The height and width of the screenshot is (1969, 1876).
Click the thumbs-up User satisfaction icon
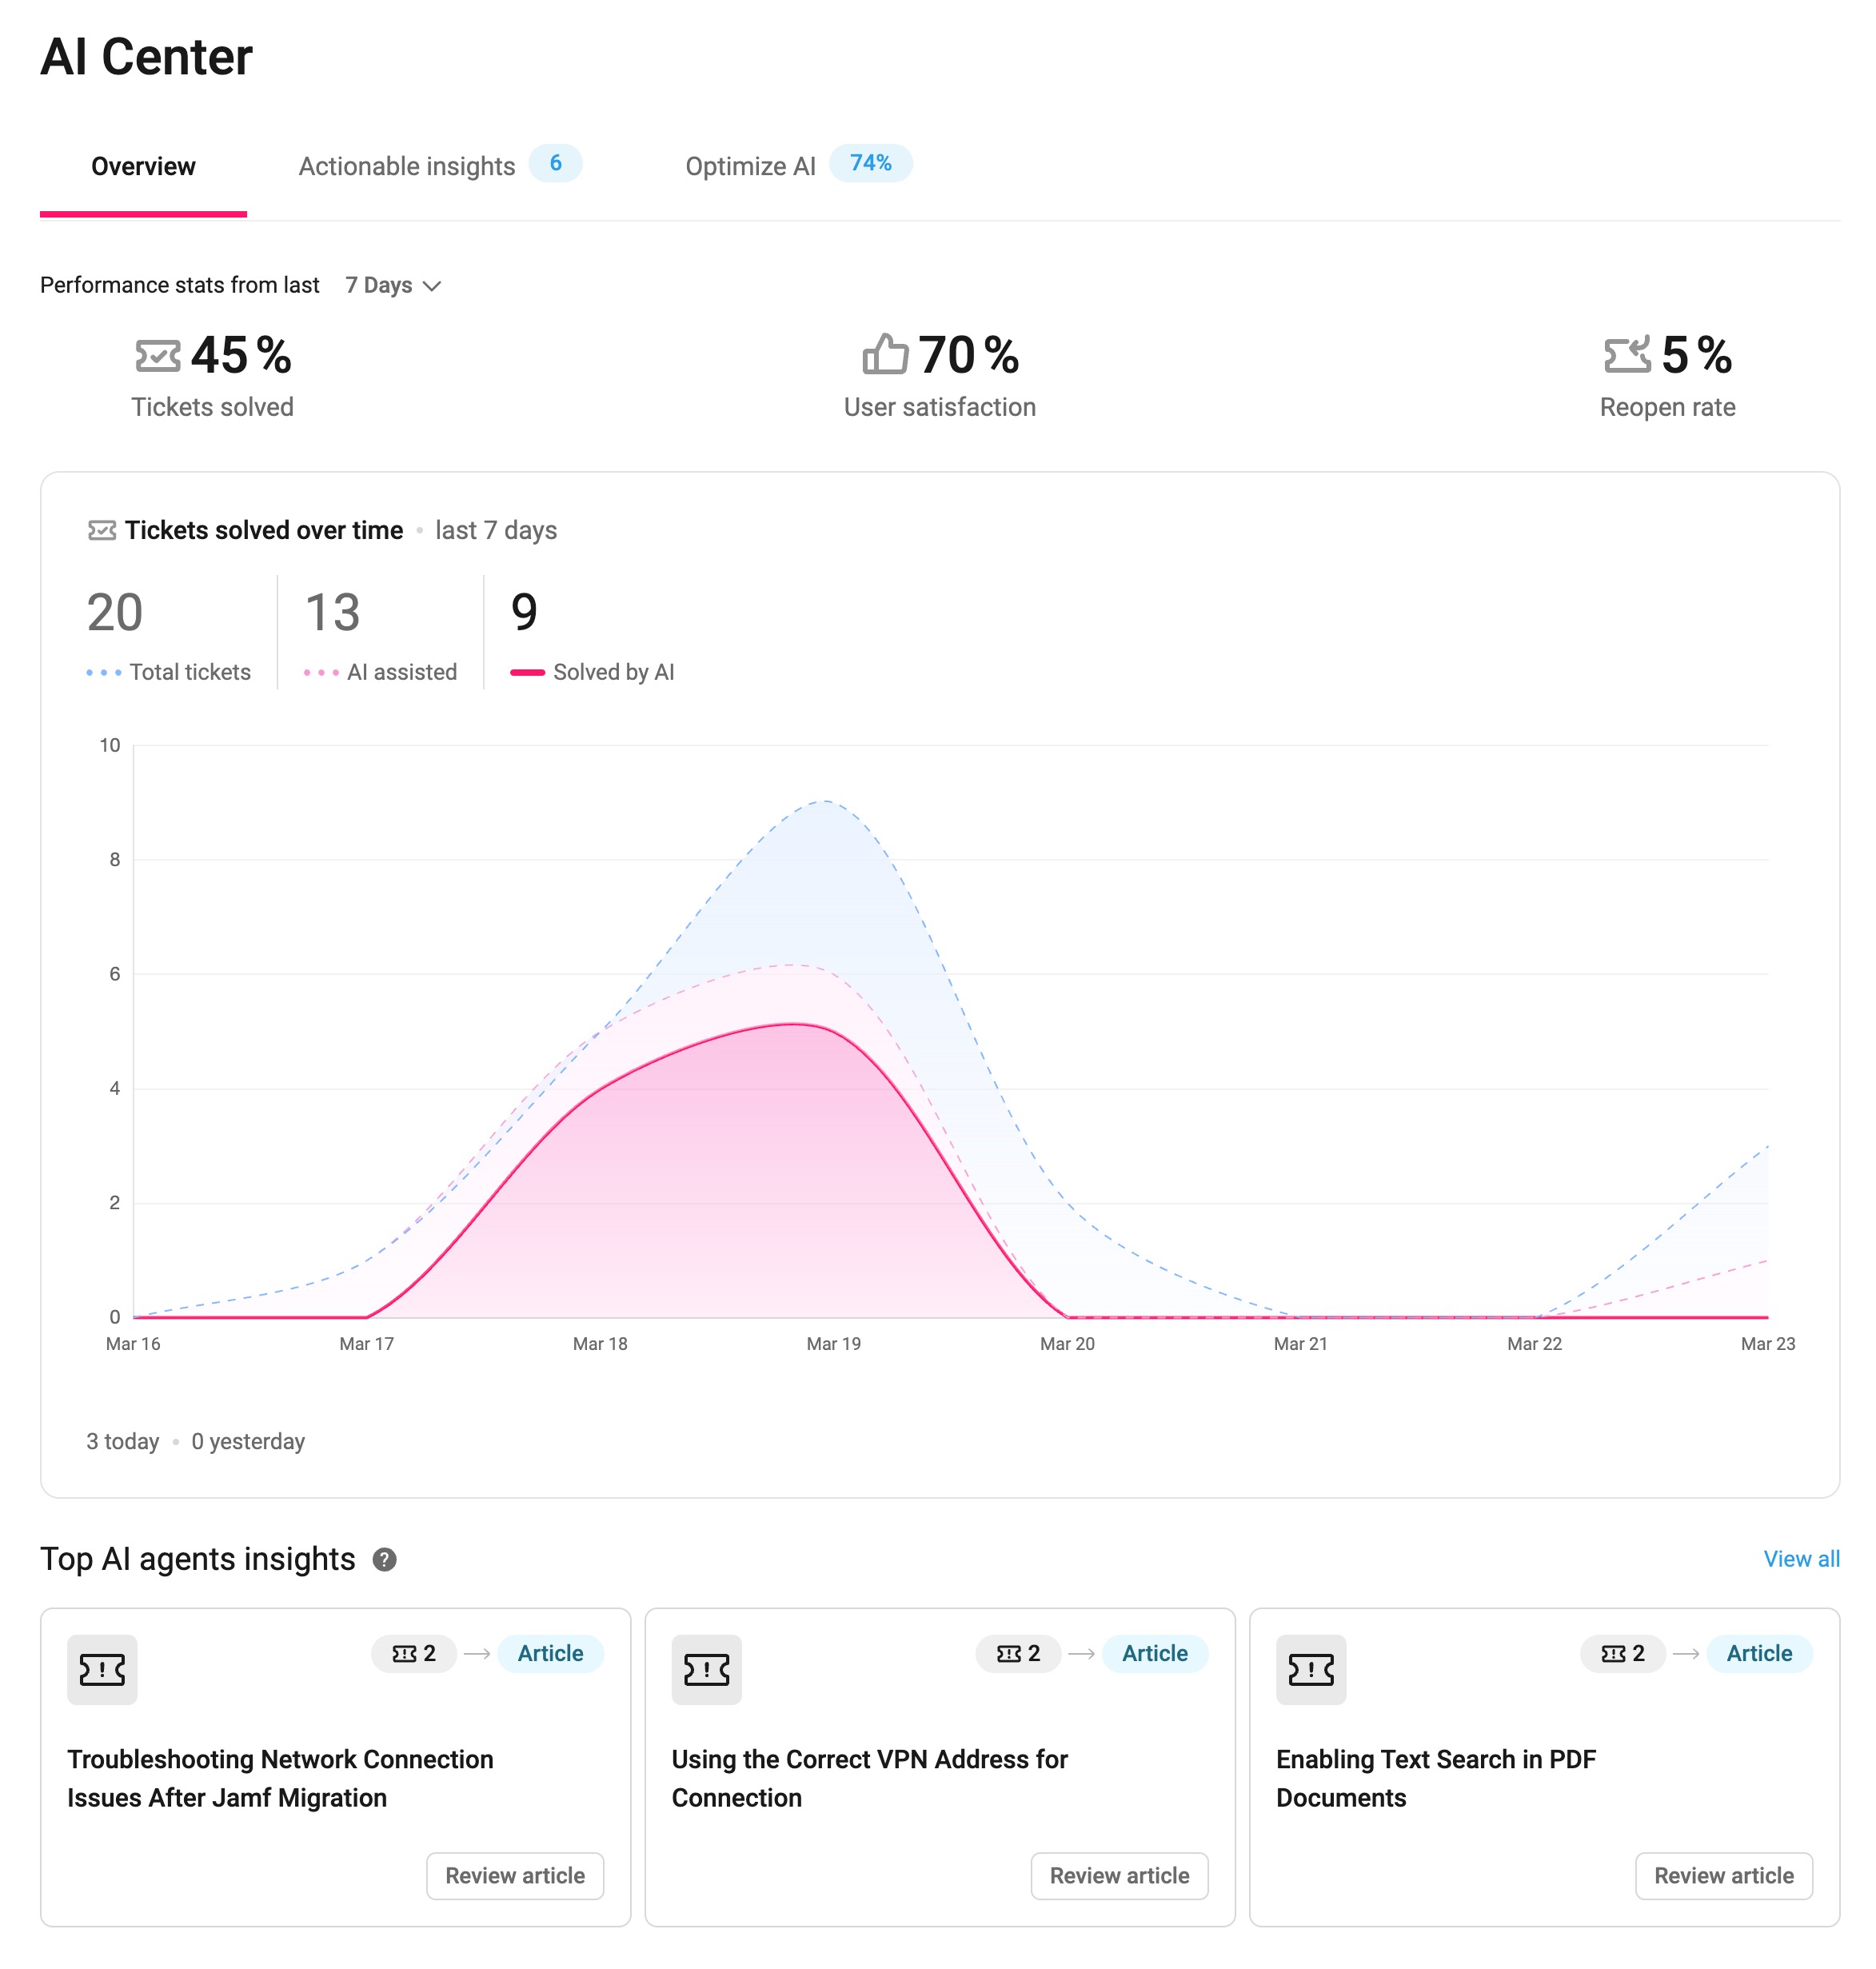coord(885,354)
